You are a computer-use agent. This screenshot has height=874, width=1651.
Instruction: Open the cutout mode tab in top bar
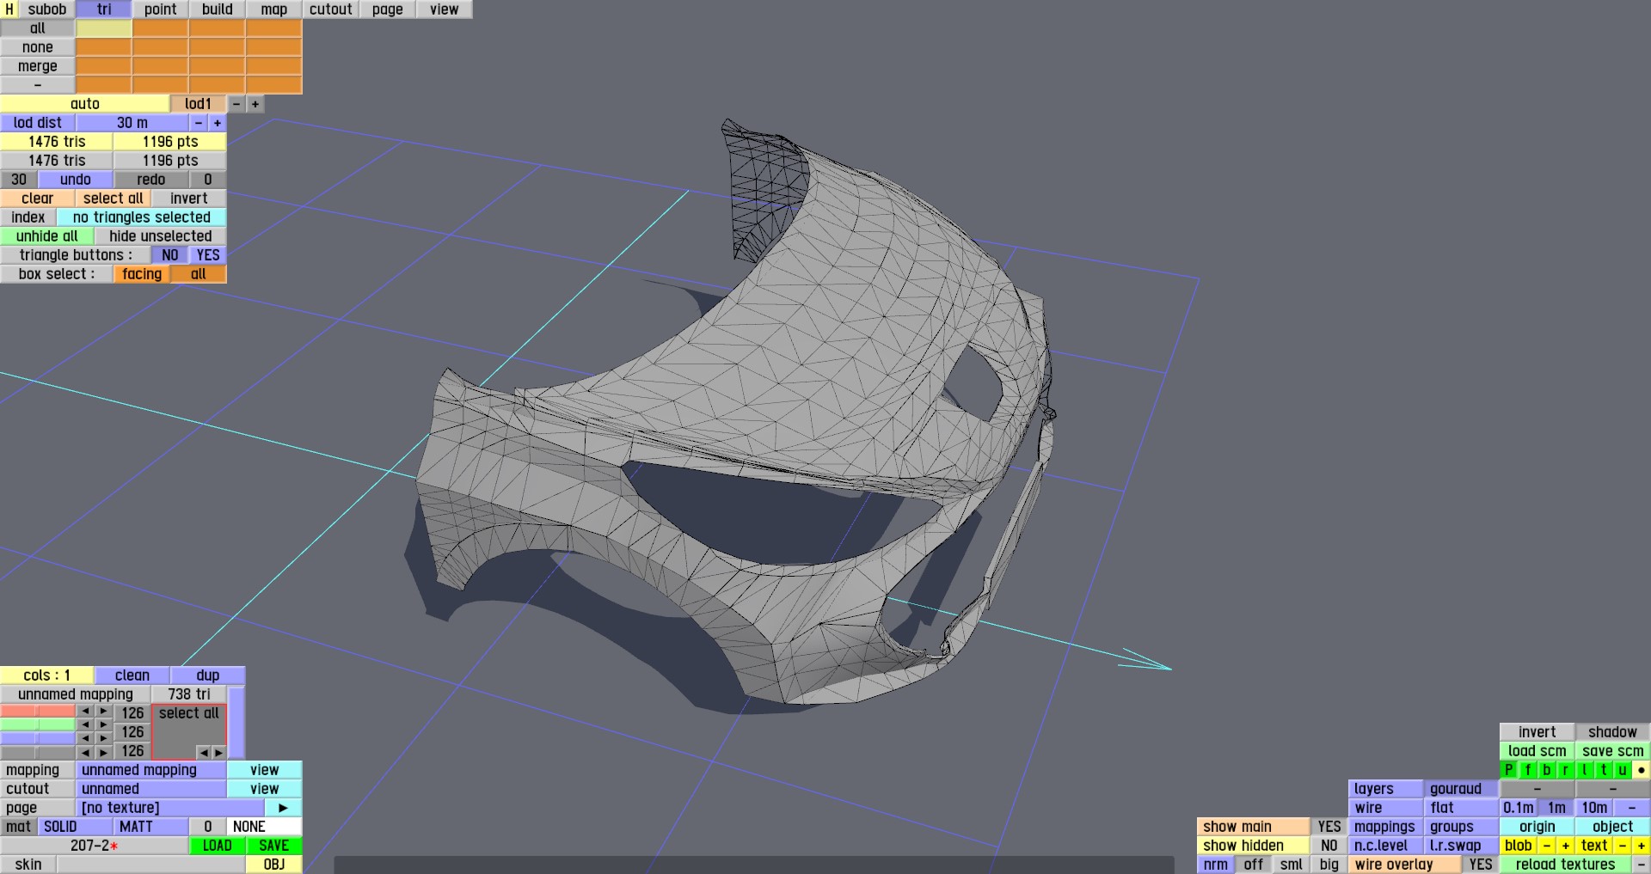(330, 9)
